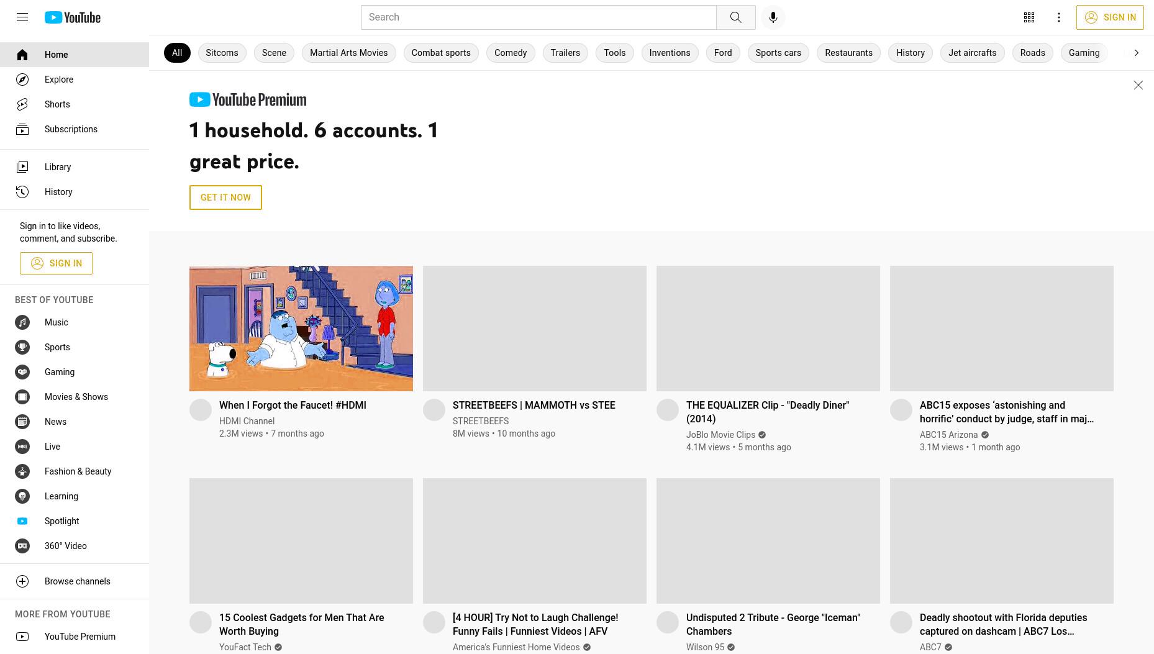Screen dimensions: 1154x654
Task: Select the Restaurants filter chip
Action: click(x=848, y=53)
